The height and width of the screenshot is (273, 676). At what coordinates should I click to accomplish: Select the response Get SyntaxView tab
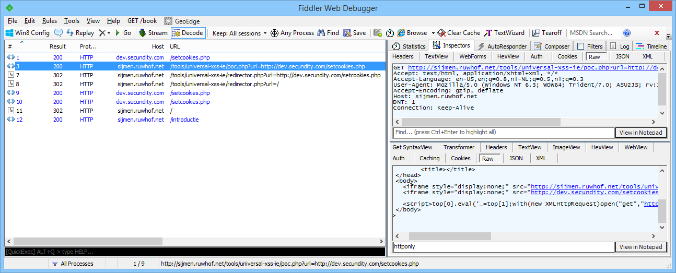click(x=413, y=147)
